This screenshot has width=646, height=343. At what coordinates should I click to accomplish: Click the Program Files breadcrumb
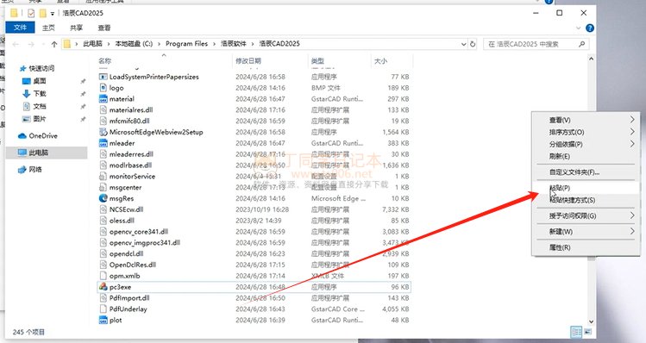coord(186,44)
